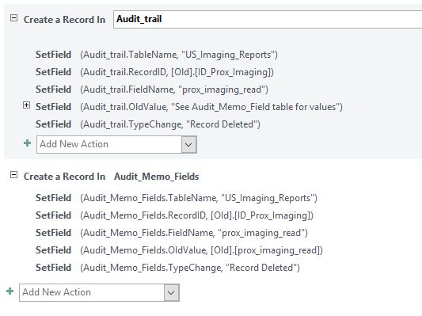Viewport: 422px width, 316px height.
Task: Select SetField Audit_trail.RecordID action
Action: pyautogui.click(x=154, y=72)
